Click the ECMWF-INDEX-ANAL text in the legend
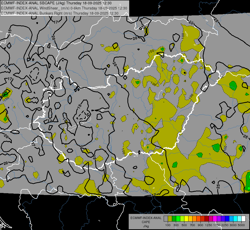The image size is (250, 230). [x=146, y=218]
